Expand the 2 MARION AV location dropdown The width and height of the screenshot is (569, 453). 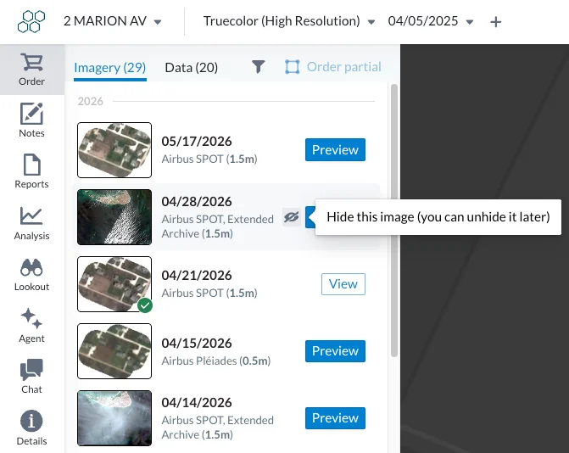click(x=113, y=21)
